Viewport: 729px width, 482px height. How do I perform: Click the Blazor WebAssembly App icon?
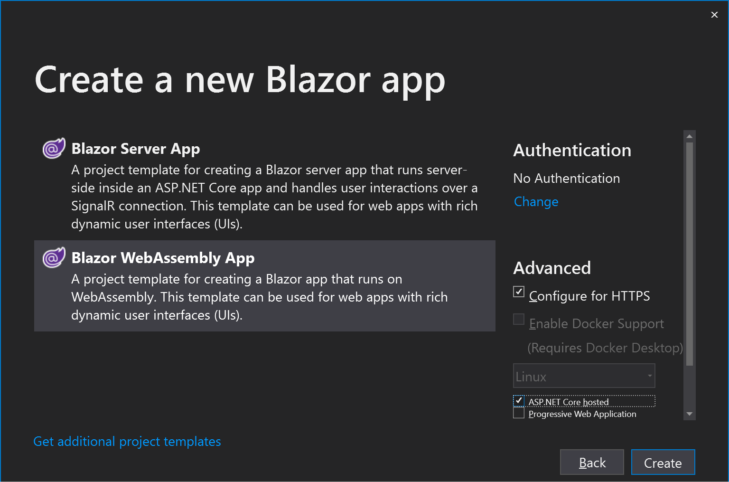click(54, 257)
